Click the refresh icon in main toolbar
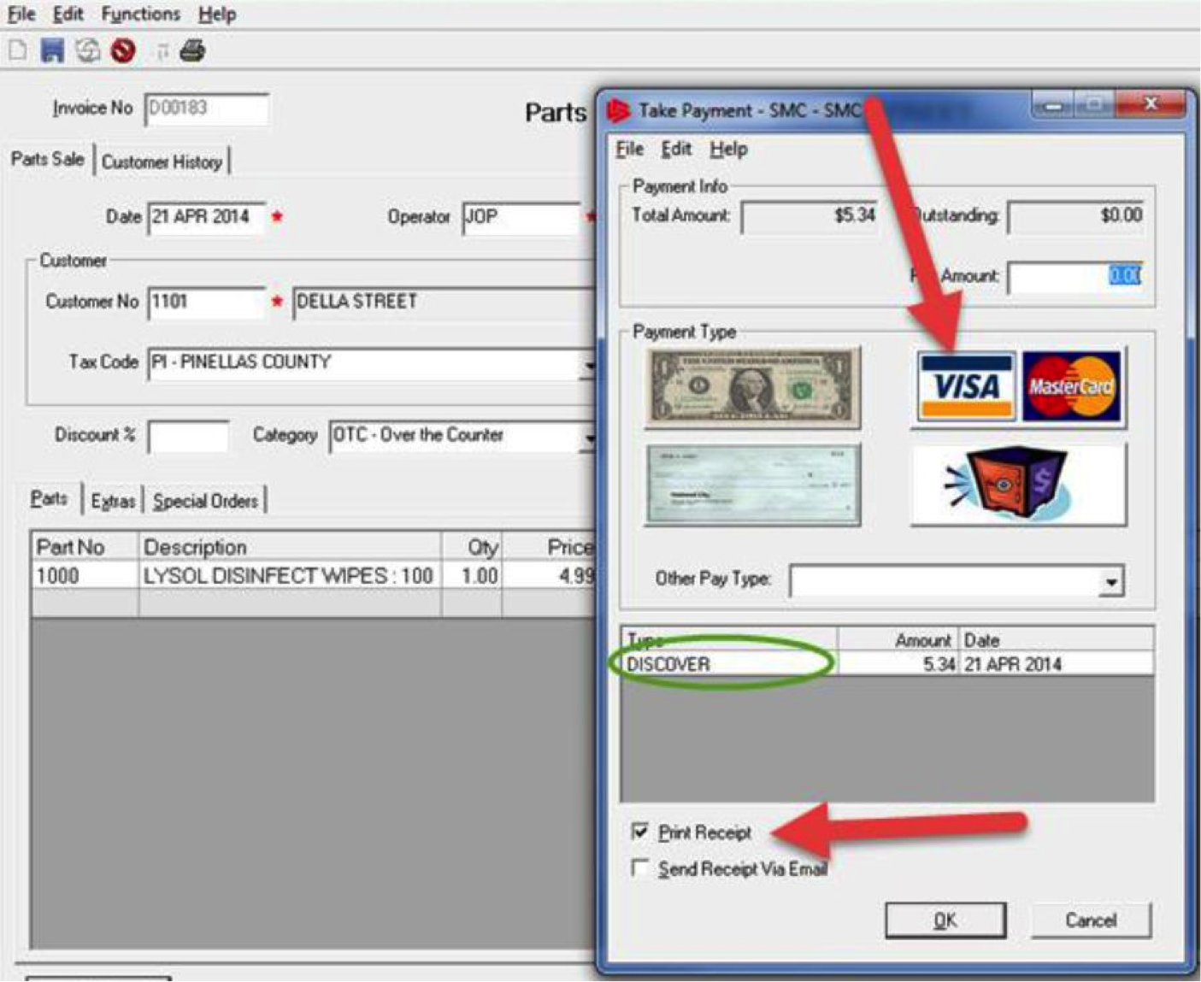Viewport: 1201px width, 982px height. [87, 50]
